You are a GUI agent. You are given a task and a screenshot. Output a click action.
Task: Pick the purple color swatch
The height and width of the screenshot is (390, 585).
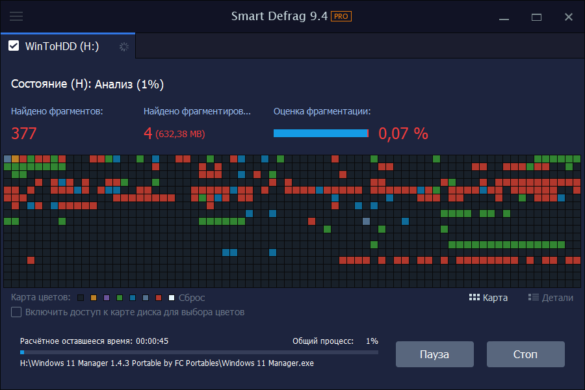coord(107,298)
